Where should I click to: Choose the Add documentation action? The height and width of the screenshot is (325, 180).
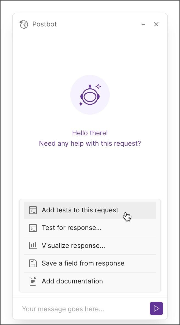[x=72, y=281]
